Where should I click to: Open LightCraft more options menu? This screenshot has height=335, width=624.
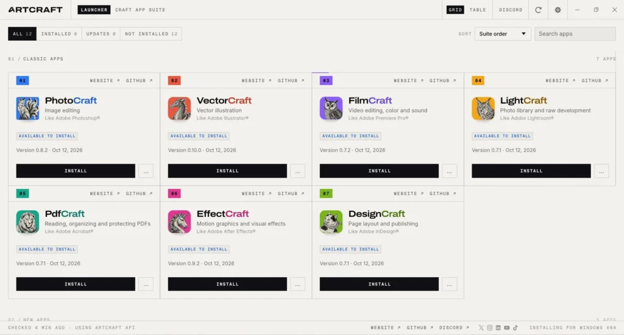[601, 171]
